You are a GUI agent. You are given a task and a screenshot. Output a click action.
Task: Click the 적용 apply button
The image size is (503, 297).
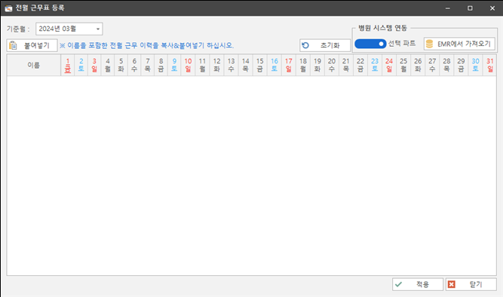pyautogui.click(x=418, y=284)
